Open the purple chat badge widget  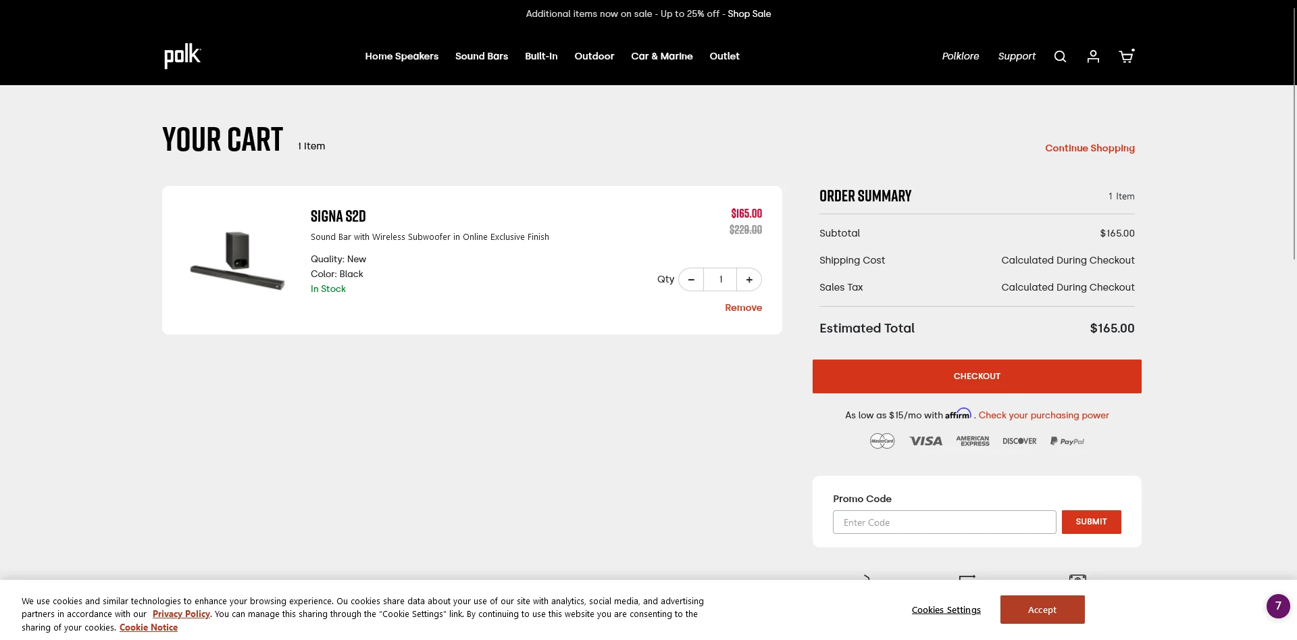pyautogui.click(x=1278, y=606)
